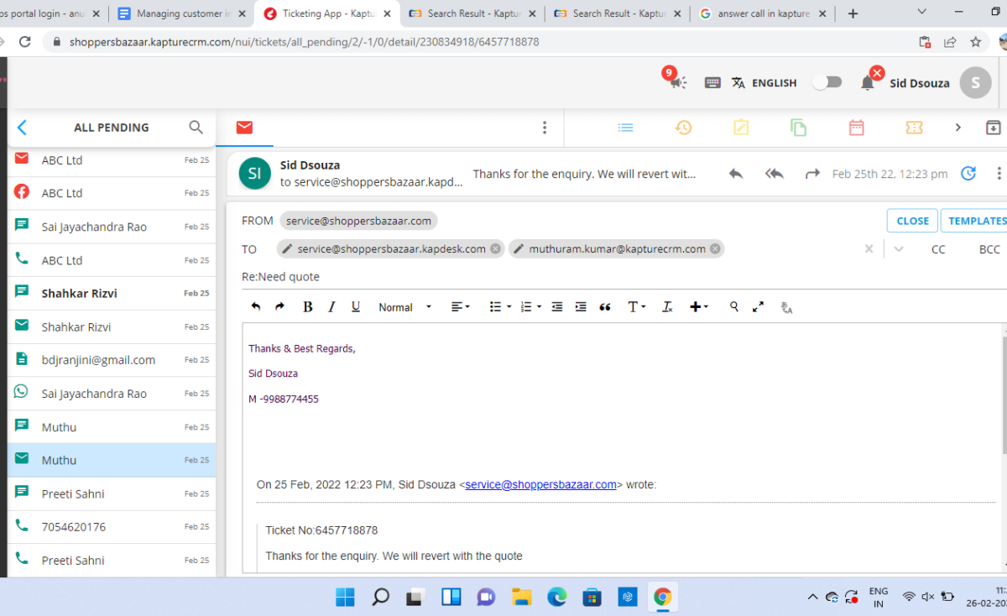Open the bullet list dropdown

click(x=500, y=307)
